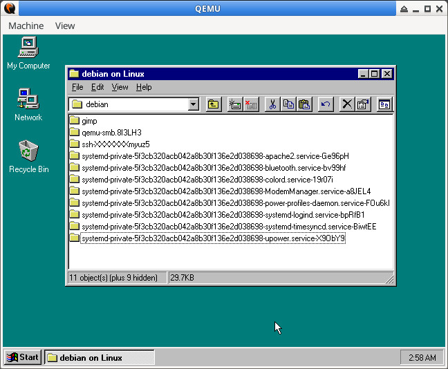448x369 pixels.
Task: Select the qemu-smb.8I3LH3 folder icon
Action: (74, 132)
